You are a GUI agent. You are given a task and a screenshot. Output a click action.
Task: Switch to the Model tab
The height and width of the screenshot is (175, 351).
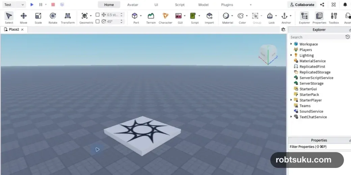(x=204, y=5)
